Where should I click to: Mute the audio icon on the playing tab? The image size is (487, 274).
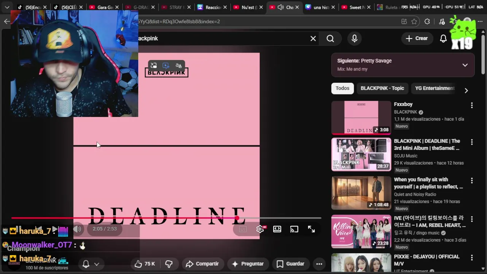tap(281, 7)
